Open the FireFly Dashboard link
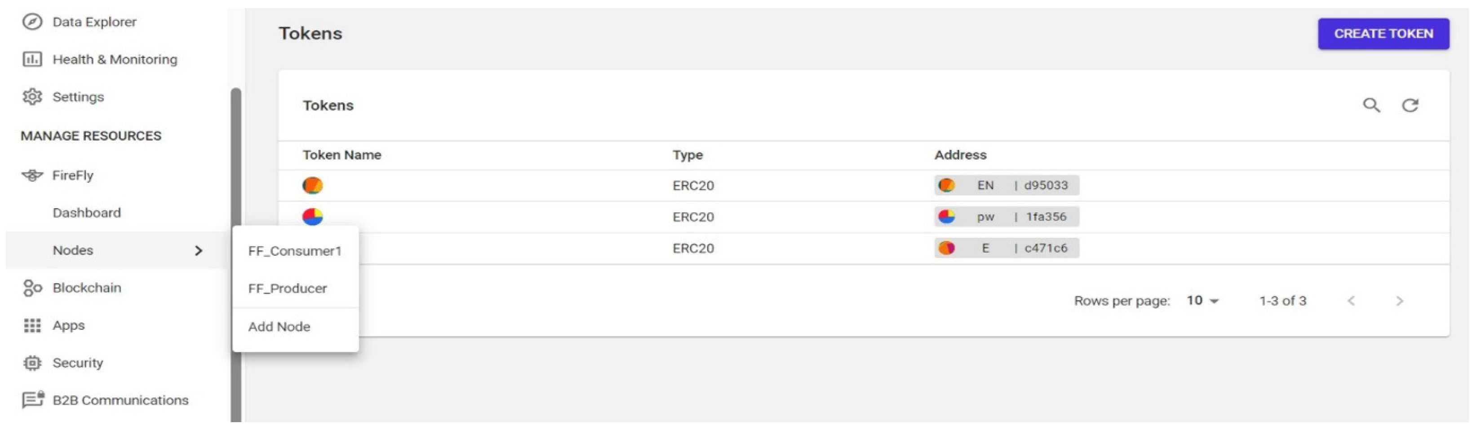This screenshot has height=428, width=1481. click(86, 213)
